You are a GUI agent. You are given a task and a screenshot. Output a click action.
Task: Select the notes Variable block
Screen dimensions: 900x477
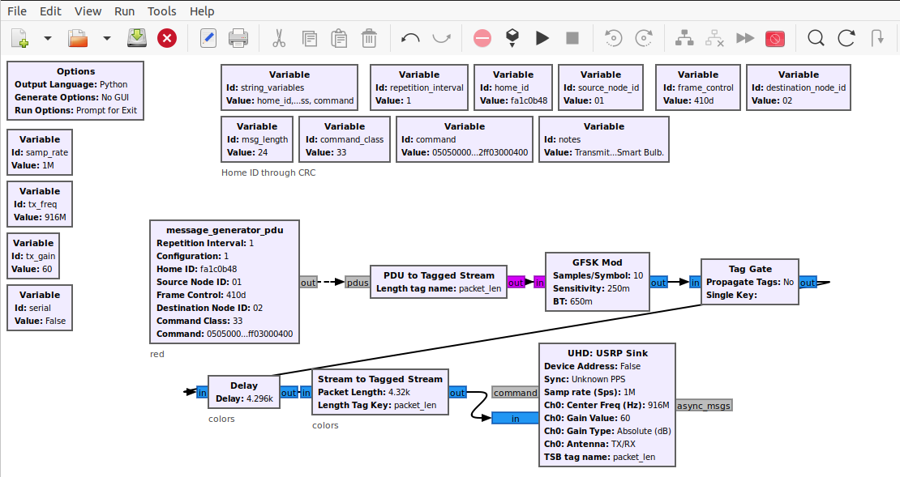tap(604, 139)
